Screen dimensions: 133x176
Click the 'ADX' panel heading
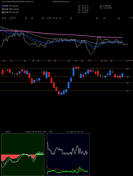[x=51, y=132]
